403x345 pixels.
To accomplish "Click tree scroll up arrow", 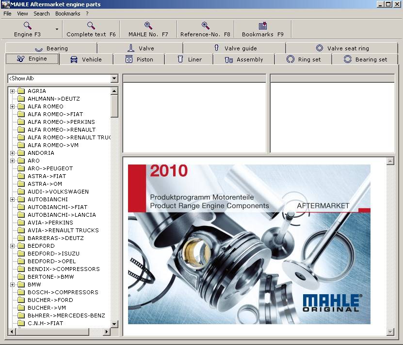I will pos(114,91).
